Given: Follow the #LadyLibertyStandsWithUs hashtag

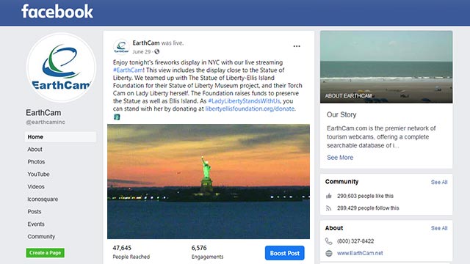Looking at the screenshot, I should click(x=244, y=101).
